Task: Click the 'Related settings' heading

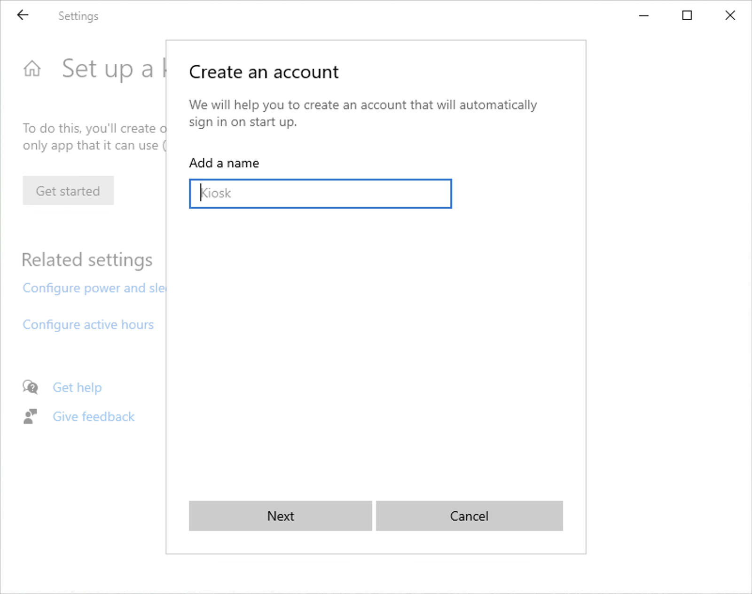Action: click(87, 260)
